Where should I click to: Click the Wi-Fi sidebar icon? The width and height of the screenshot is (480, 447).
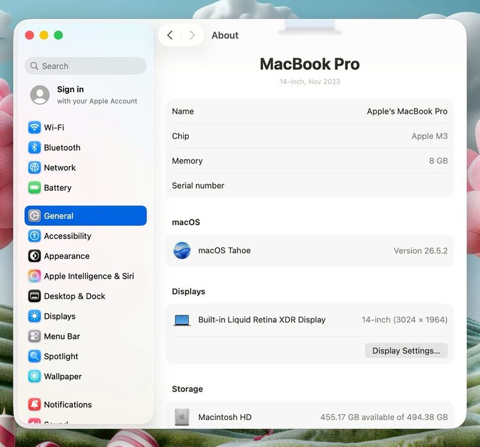[35, 127]
